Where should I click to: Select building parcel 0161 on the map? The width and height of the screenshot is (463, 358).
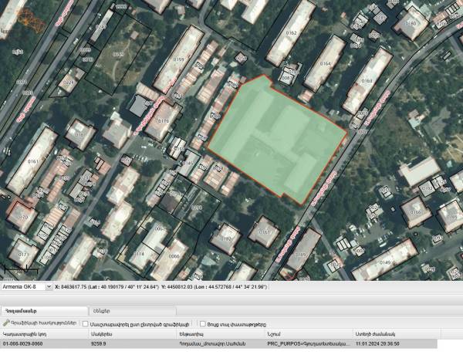[x=32, y=160]
